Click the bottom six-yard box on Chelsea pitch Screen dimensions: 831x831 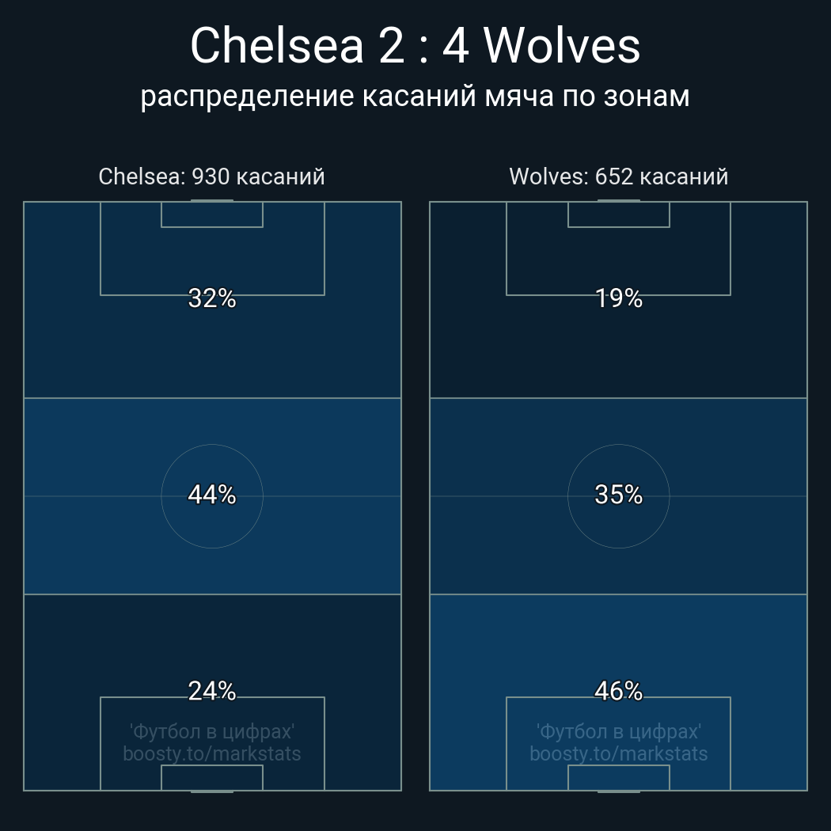tap(212, 778)
